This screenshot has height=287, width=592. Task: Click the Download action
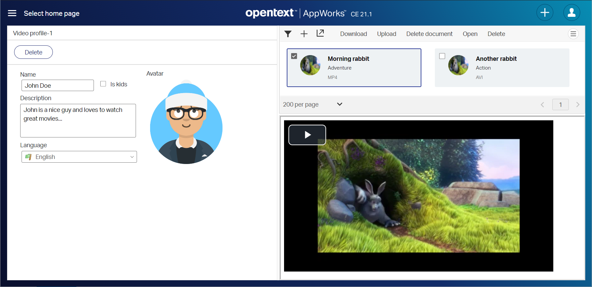(353, 34)
